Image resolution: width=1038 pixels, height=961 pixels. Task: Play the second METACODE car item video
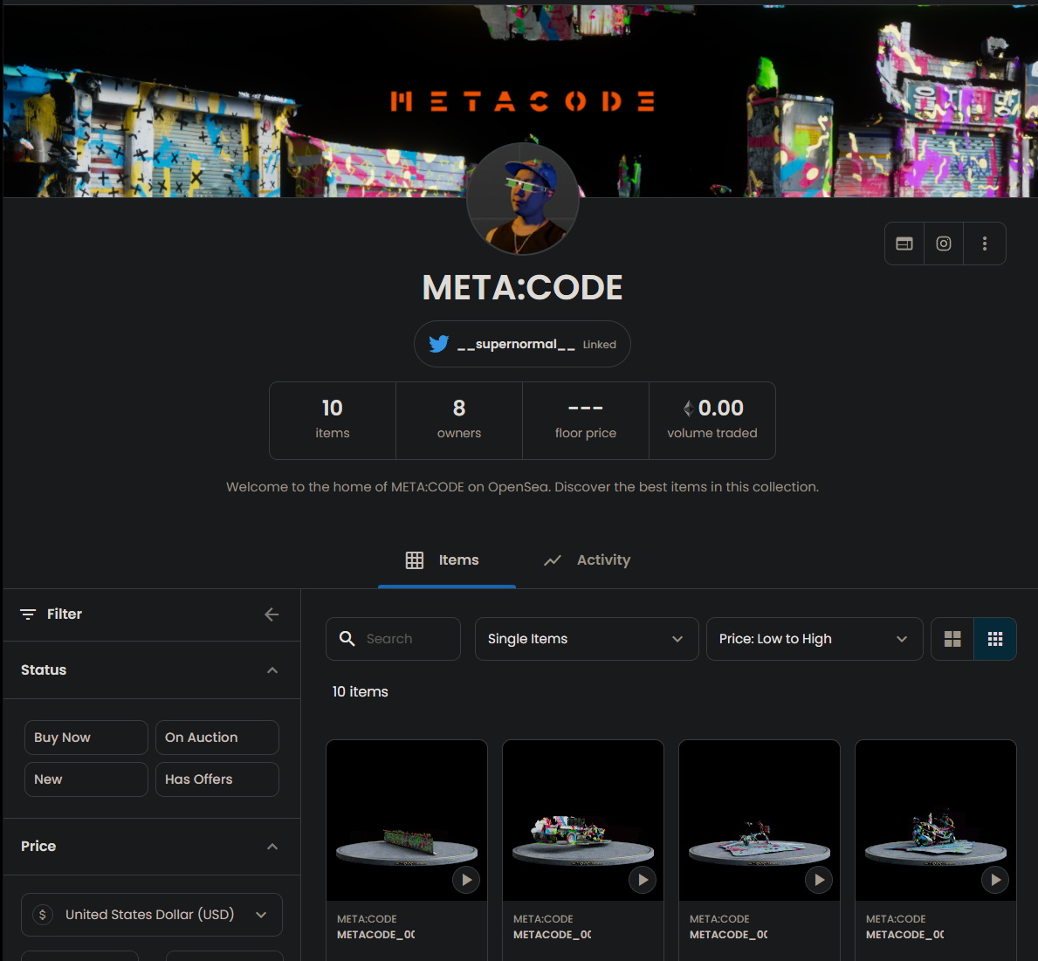click(x=643, y=880)
